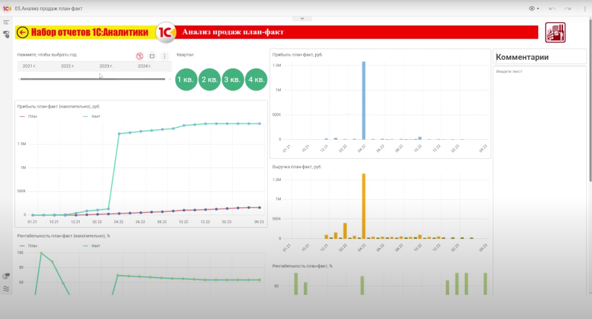Select year 2023 г.

click(106, 66)
